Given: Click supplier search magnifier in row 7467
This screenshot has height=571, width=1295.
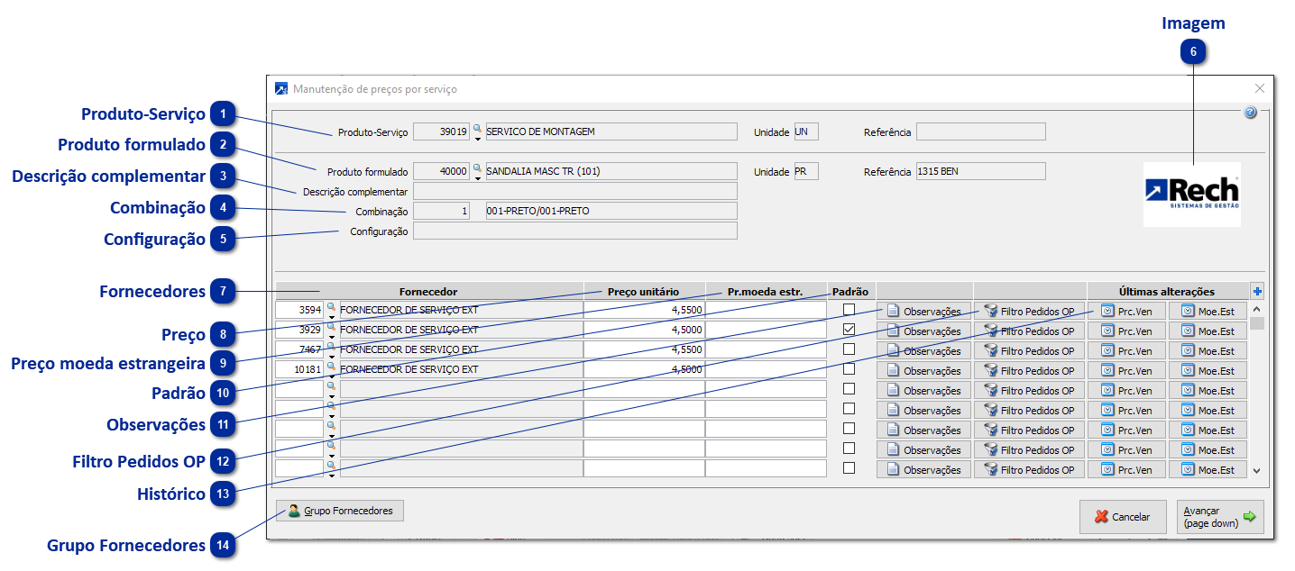Looking at the screenshot, I should click(331, 346).
